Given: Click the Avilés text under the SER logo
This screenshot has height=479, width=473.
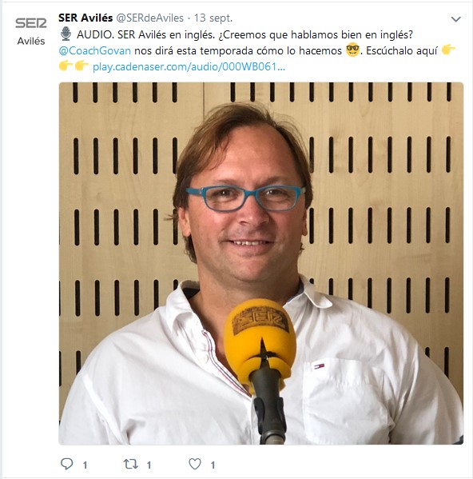Looking at the screenshot, I should point(31,41).
